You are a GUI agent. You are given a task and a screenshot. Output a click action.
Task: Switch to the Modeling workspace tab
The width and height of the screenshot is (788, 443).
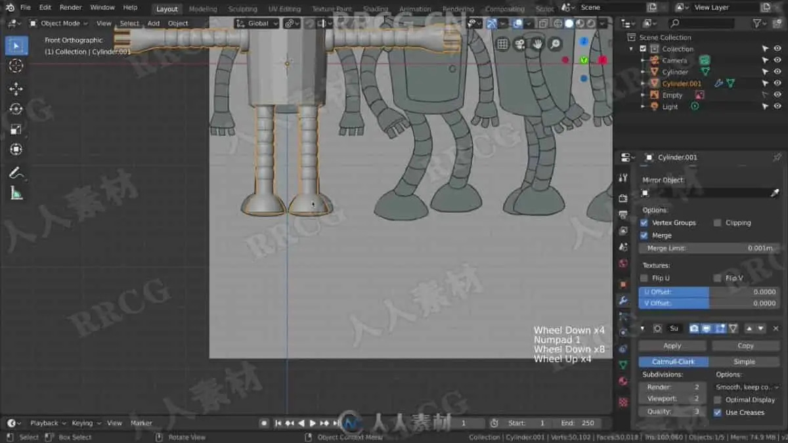(x=203, y=9)
